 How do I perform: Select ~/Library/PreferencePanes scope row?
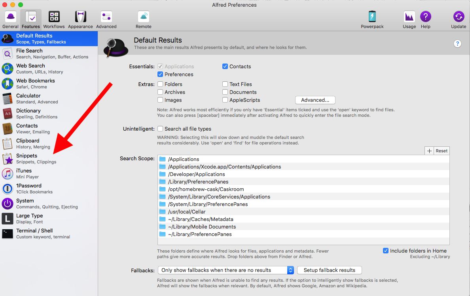tap(303, 234)
